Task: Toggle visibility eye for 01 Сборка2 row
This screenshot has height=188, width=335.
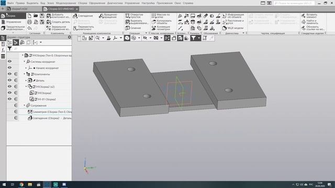Action: click(x=9, y=99)
